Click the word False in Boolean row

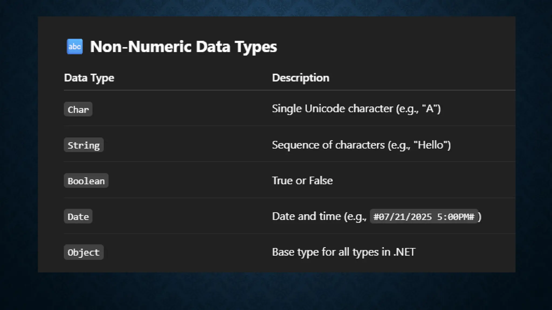321,181
